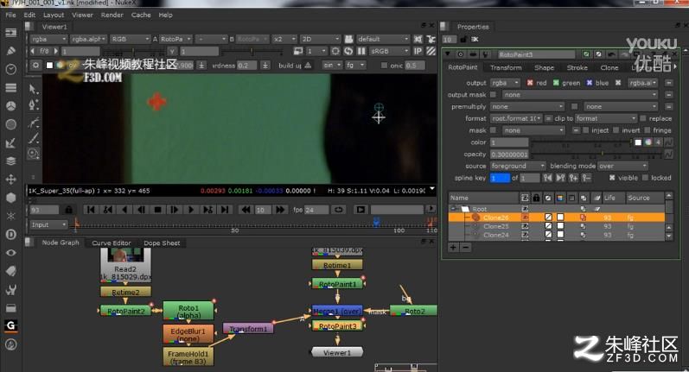Select the arrow selection tool in viewer toolbar

pyautogui.click(x=33, y=89)
